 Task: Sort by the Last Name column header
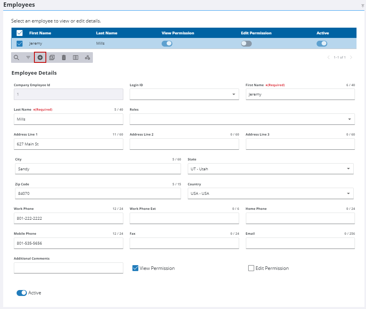tap(107, 33)
